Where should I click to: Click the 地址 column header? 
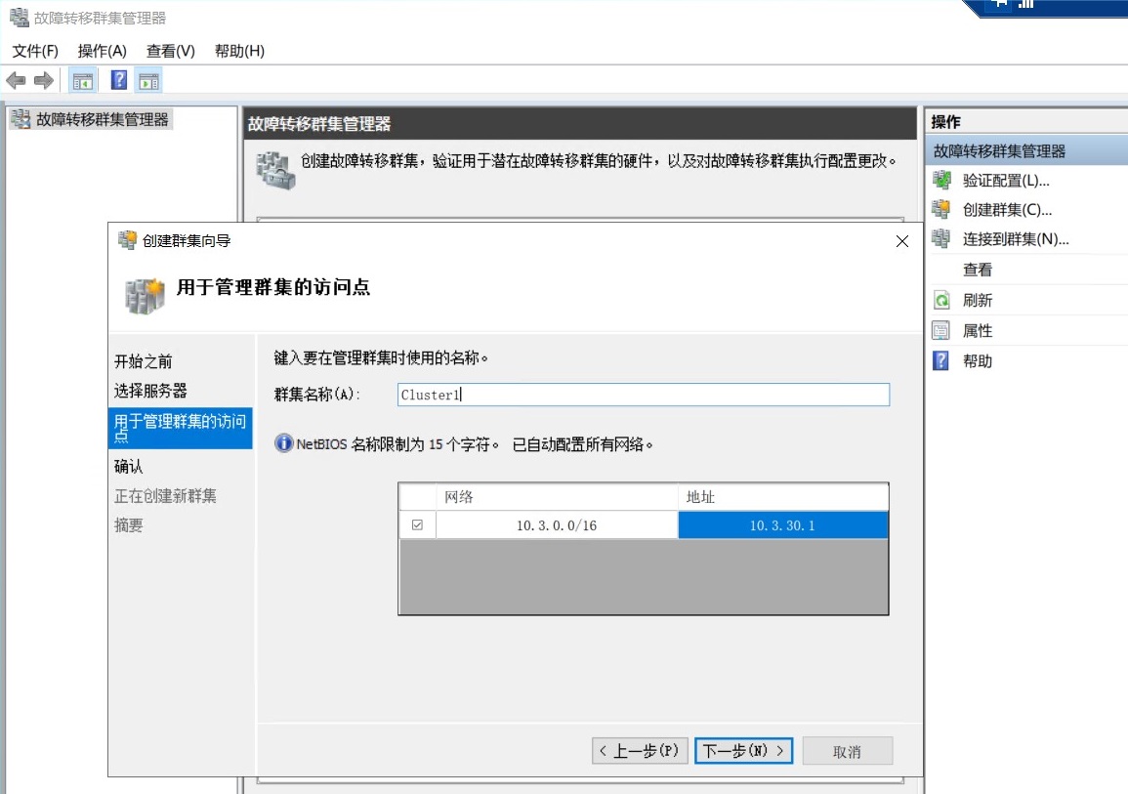(x=782, y=497)
